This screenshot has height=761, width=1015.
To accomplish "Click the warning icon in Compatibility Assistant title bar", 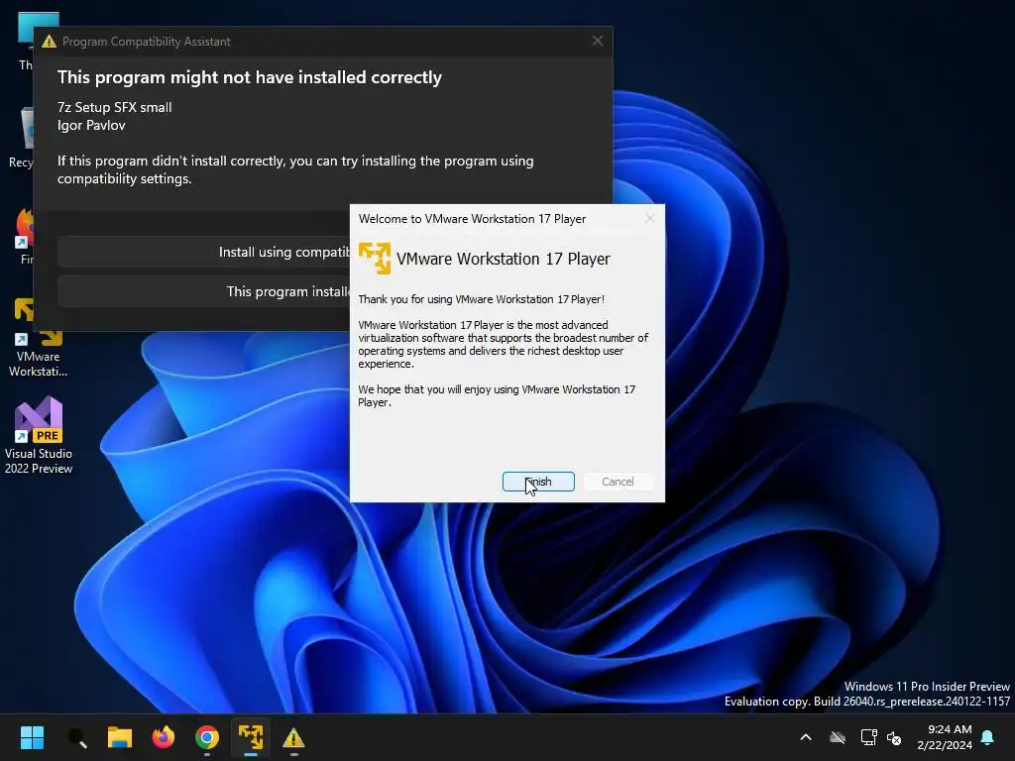I will click(50, 42).
